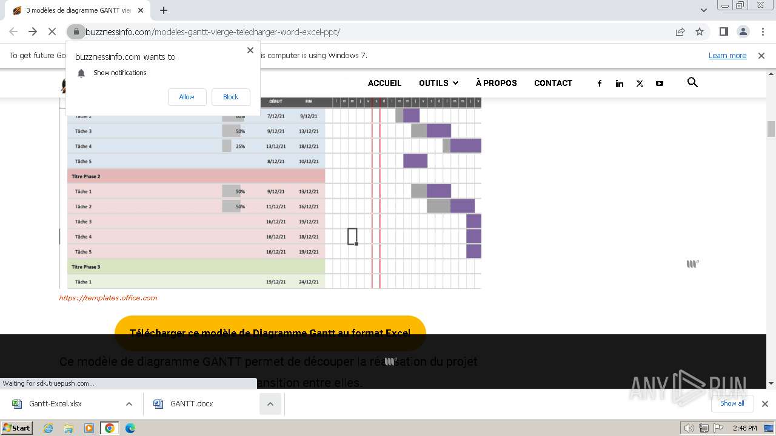This screenshot has width=776, height=436.
Task: Launch Internet Explorer from taskbar
Action: pyautogui.click(x=48, y=428)
